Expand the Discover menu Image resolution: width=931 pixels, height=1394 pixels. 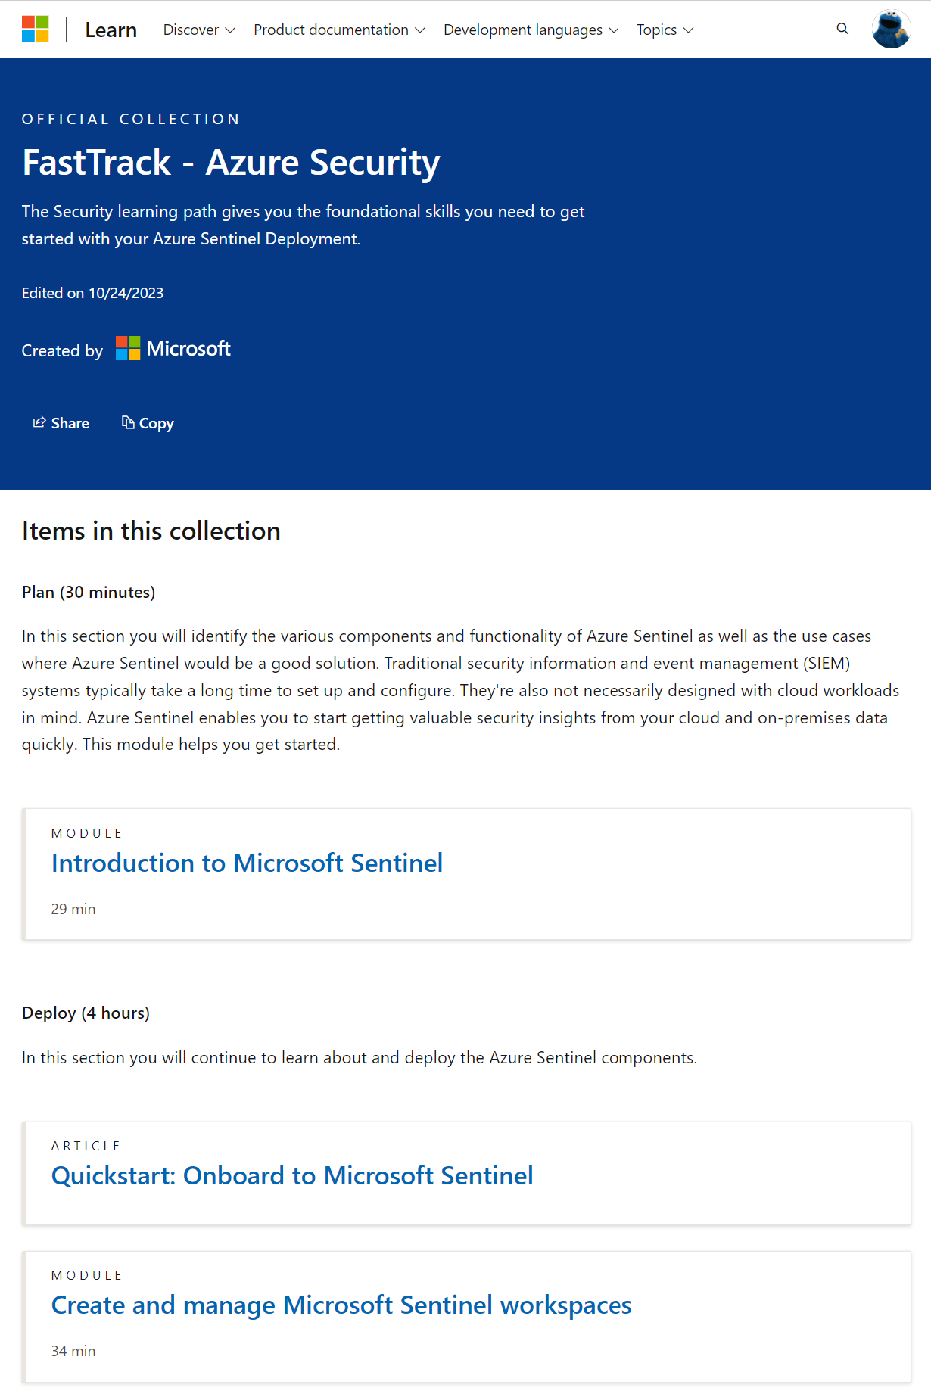pyautogui.click(x=199, y=30)
